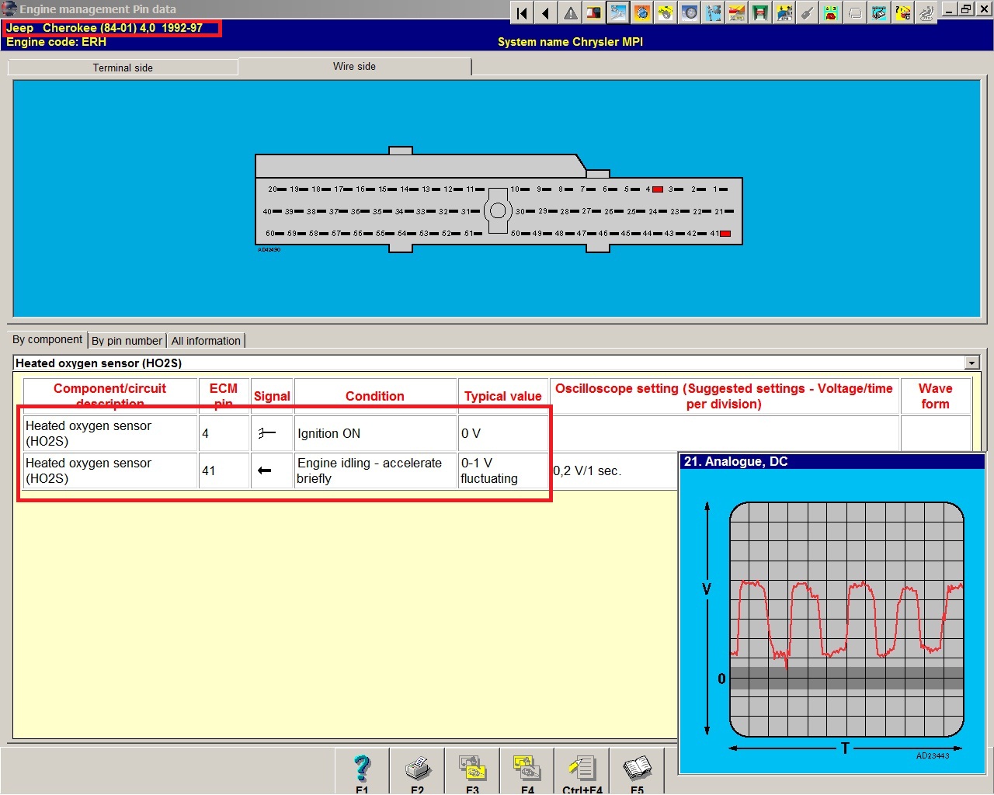Select the All information tab
This screenshot has height=795, width=994.
pyautogui.click(x=206, y=341)
